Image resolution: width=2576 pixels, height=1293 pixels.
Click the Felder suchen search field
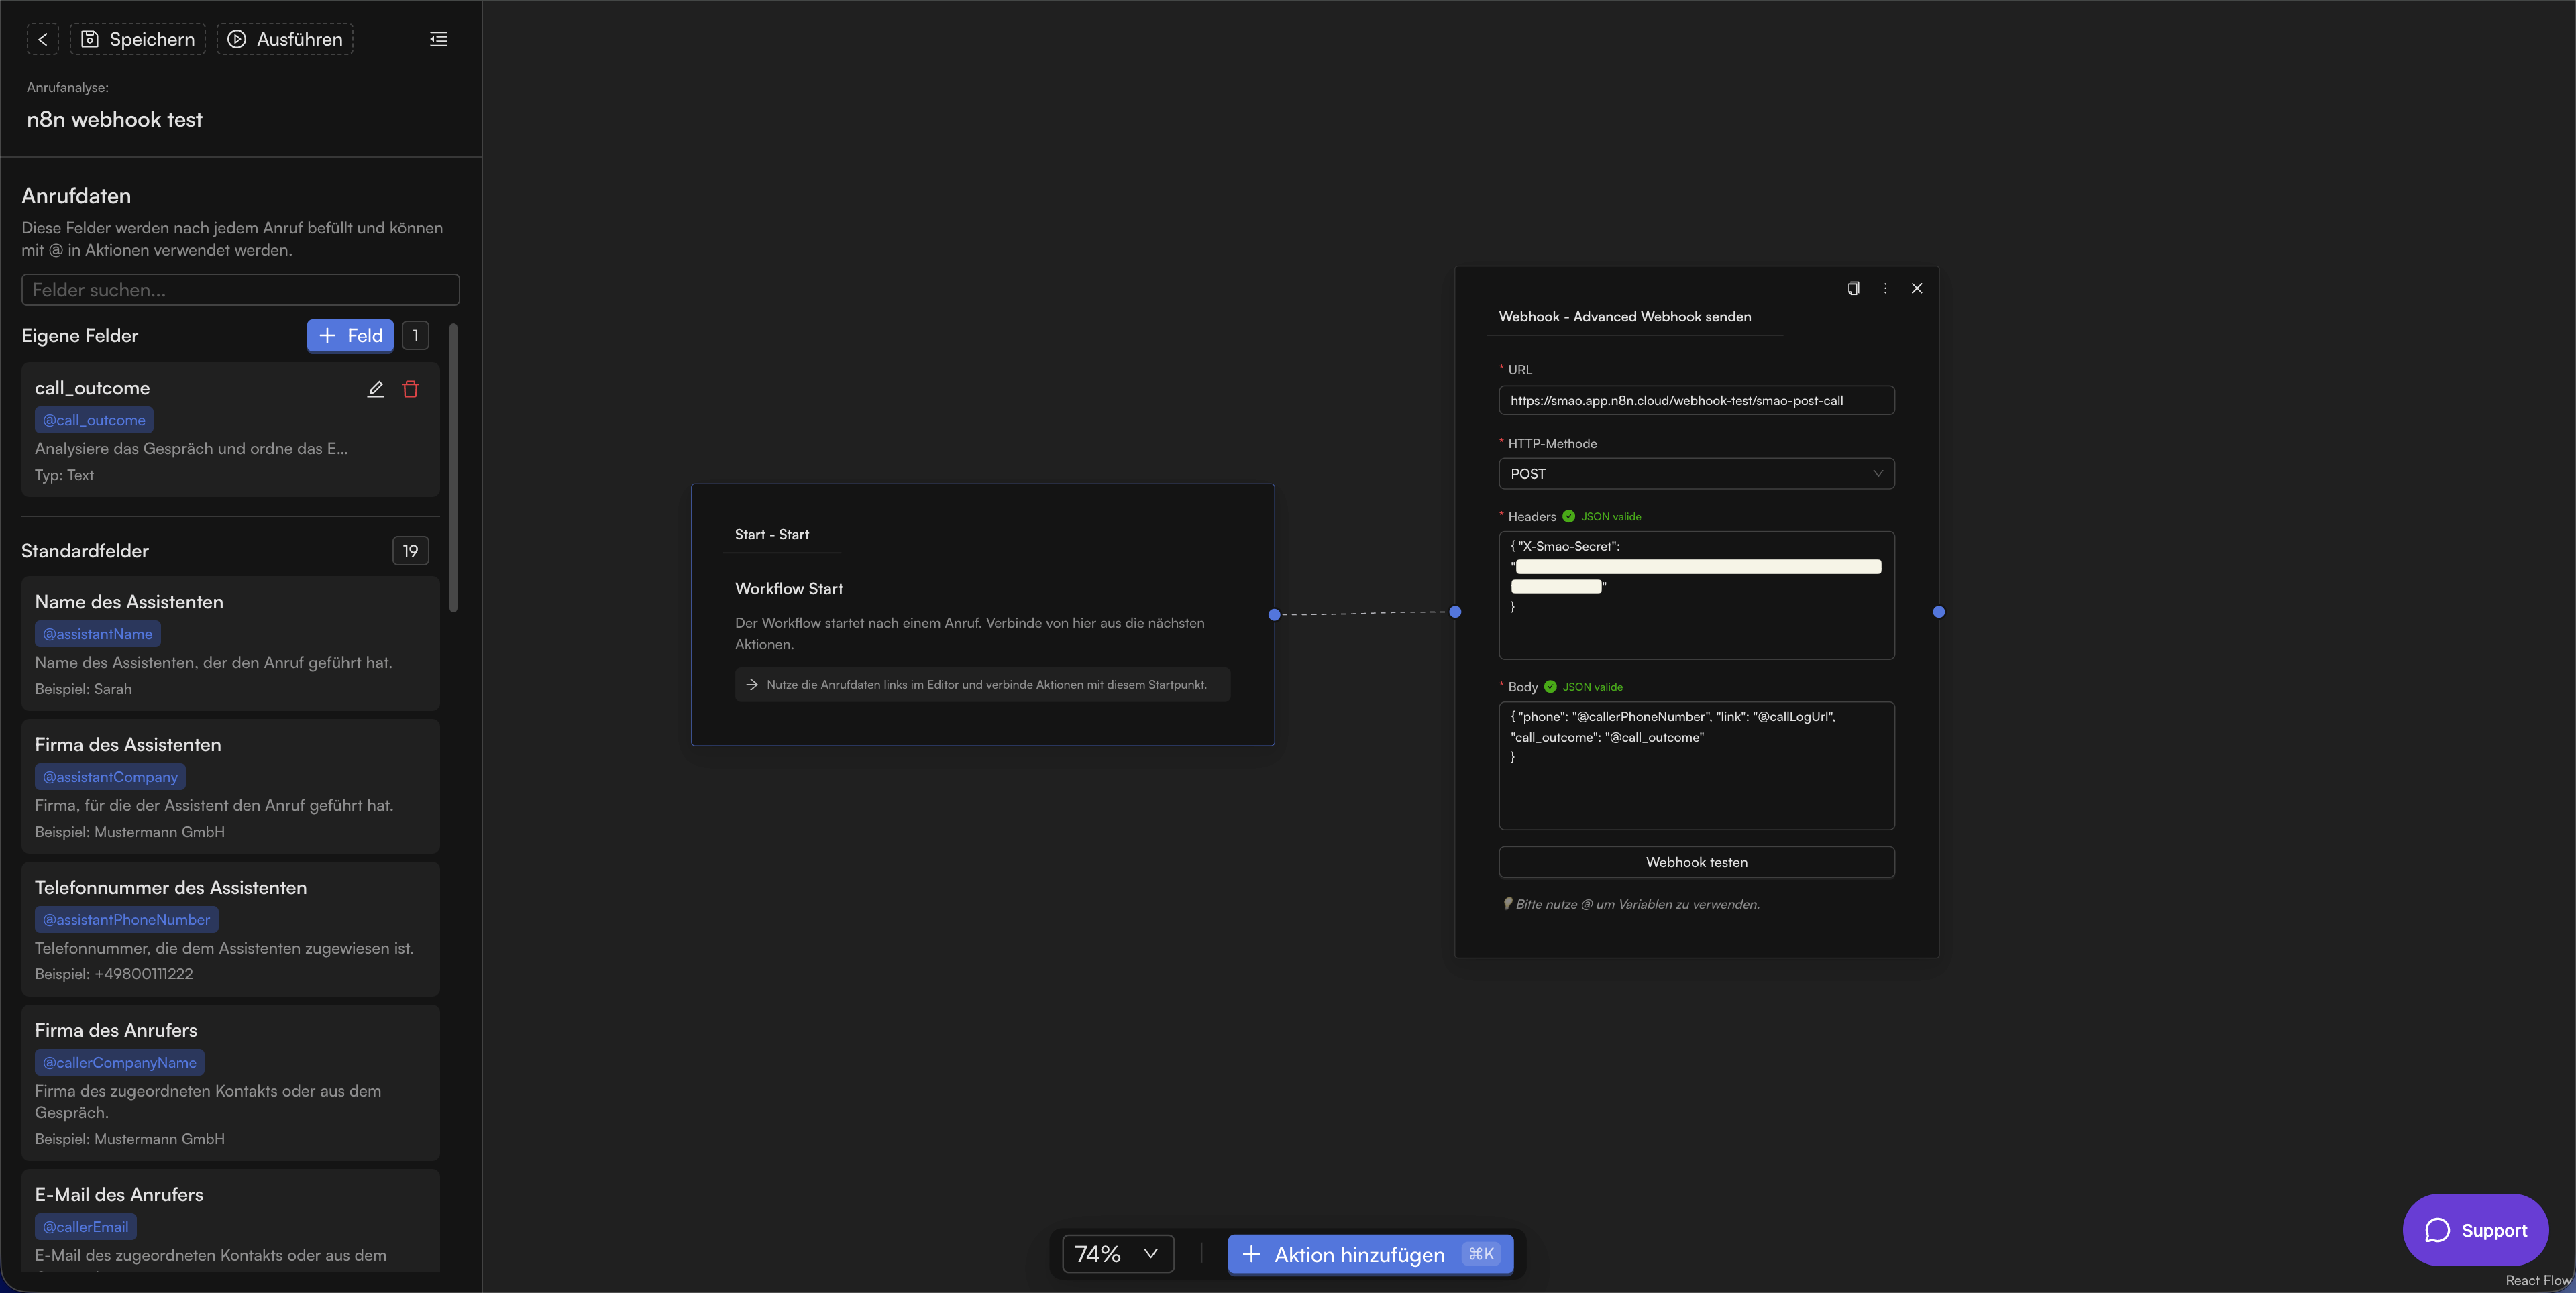pyautogui.click(x=240, y=290)
